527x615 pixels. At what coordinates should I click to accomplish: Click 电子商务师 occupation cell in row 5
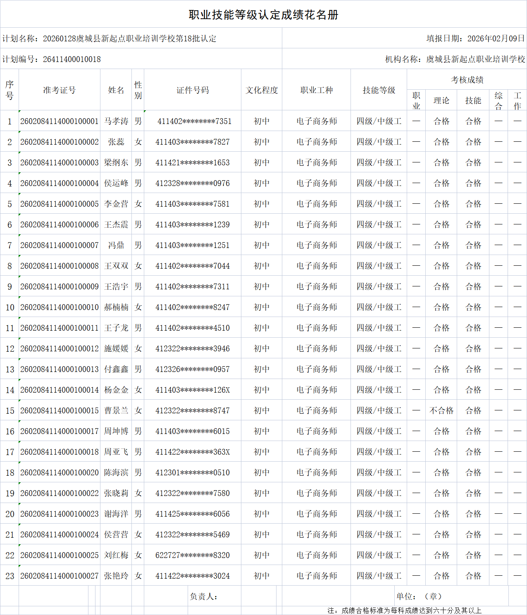tap(316, 203)
